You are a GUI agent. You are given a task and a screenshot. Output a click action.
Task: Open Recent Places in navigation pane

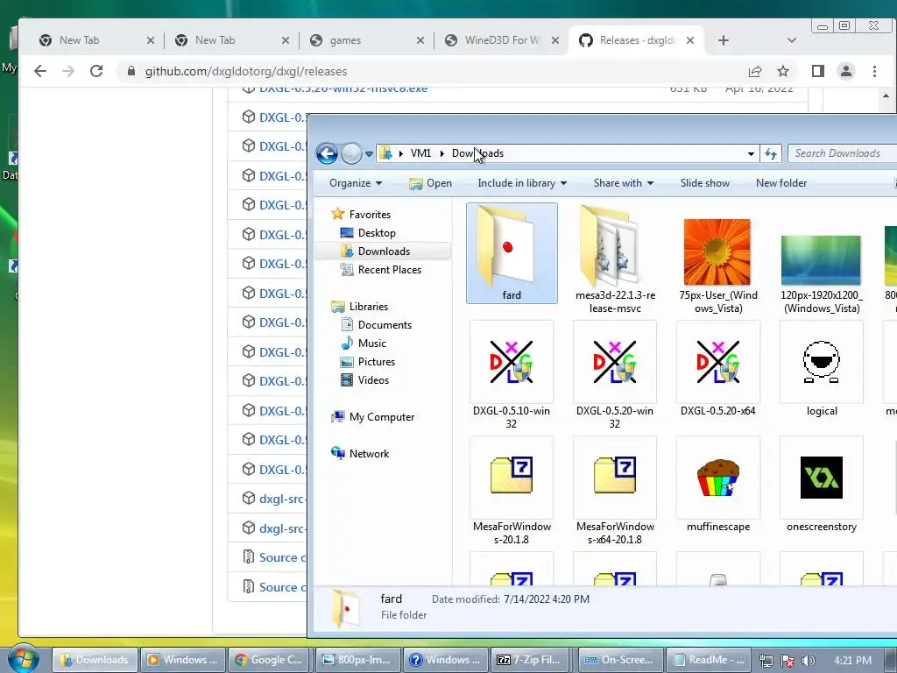click(x=380, y=270)
